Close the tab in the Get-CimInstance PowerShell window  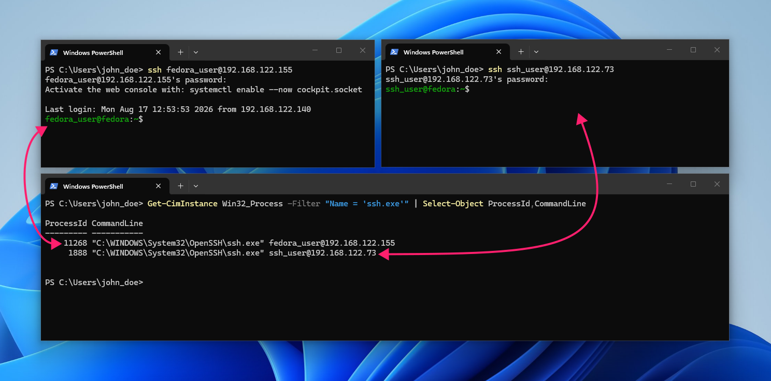pos(159,186)
